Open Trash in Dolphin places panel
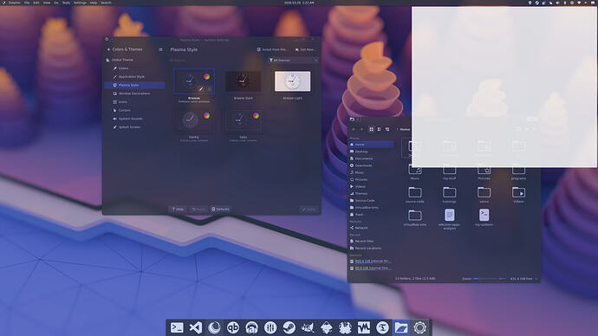This screenshot has width=598, height=336. [x=371, y=215]
